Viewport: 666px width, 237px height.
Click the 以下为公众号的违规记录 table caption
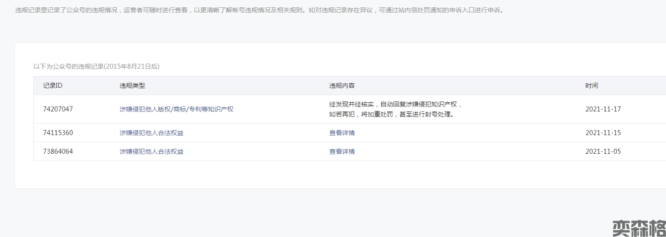[96, 66]
